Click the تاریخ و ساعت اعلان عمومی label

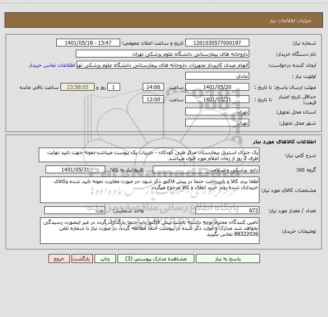tap(152, 43)
